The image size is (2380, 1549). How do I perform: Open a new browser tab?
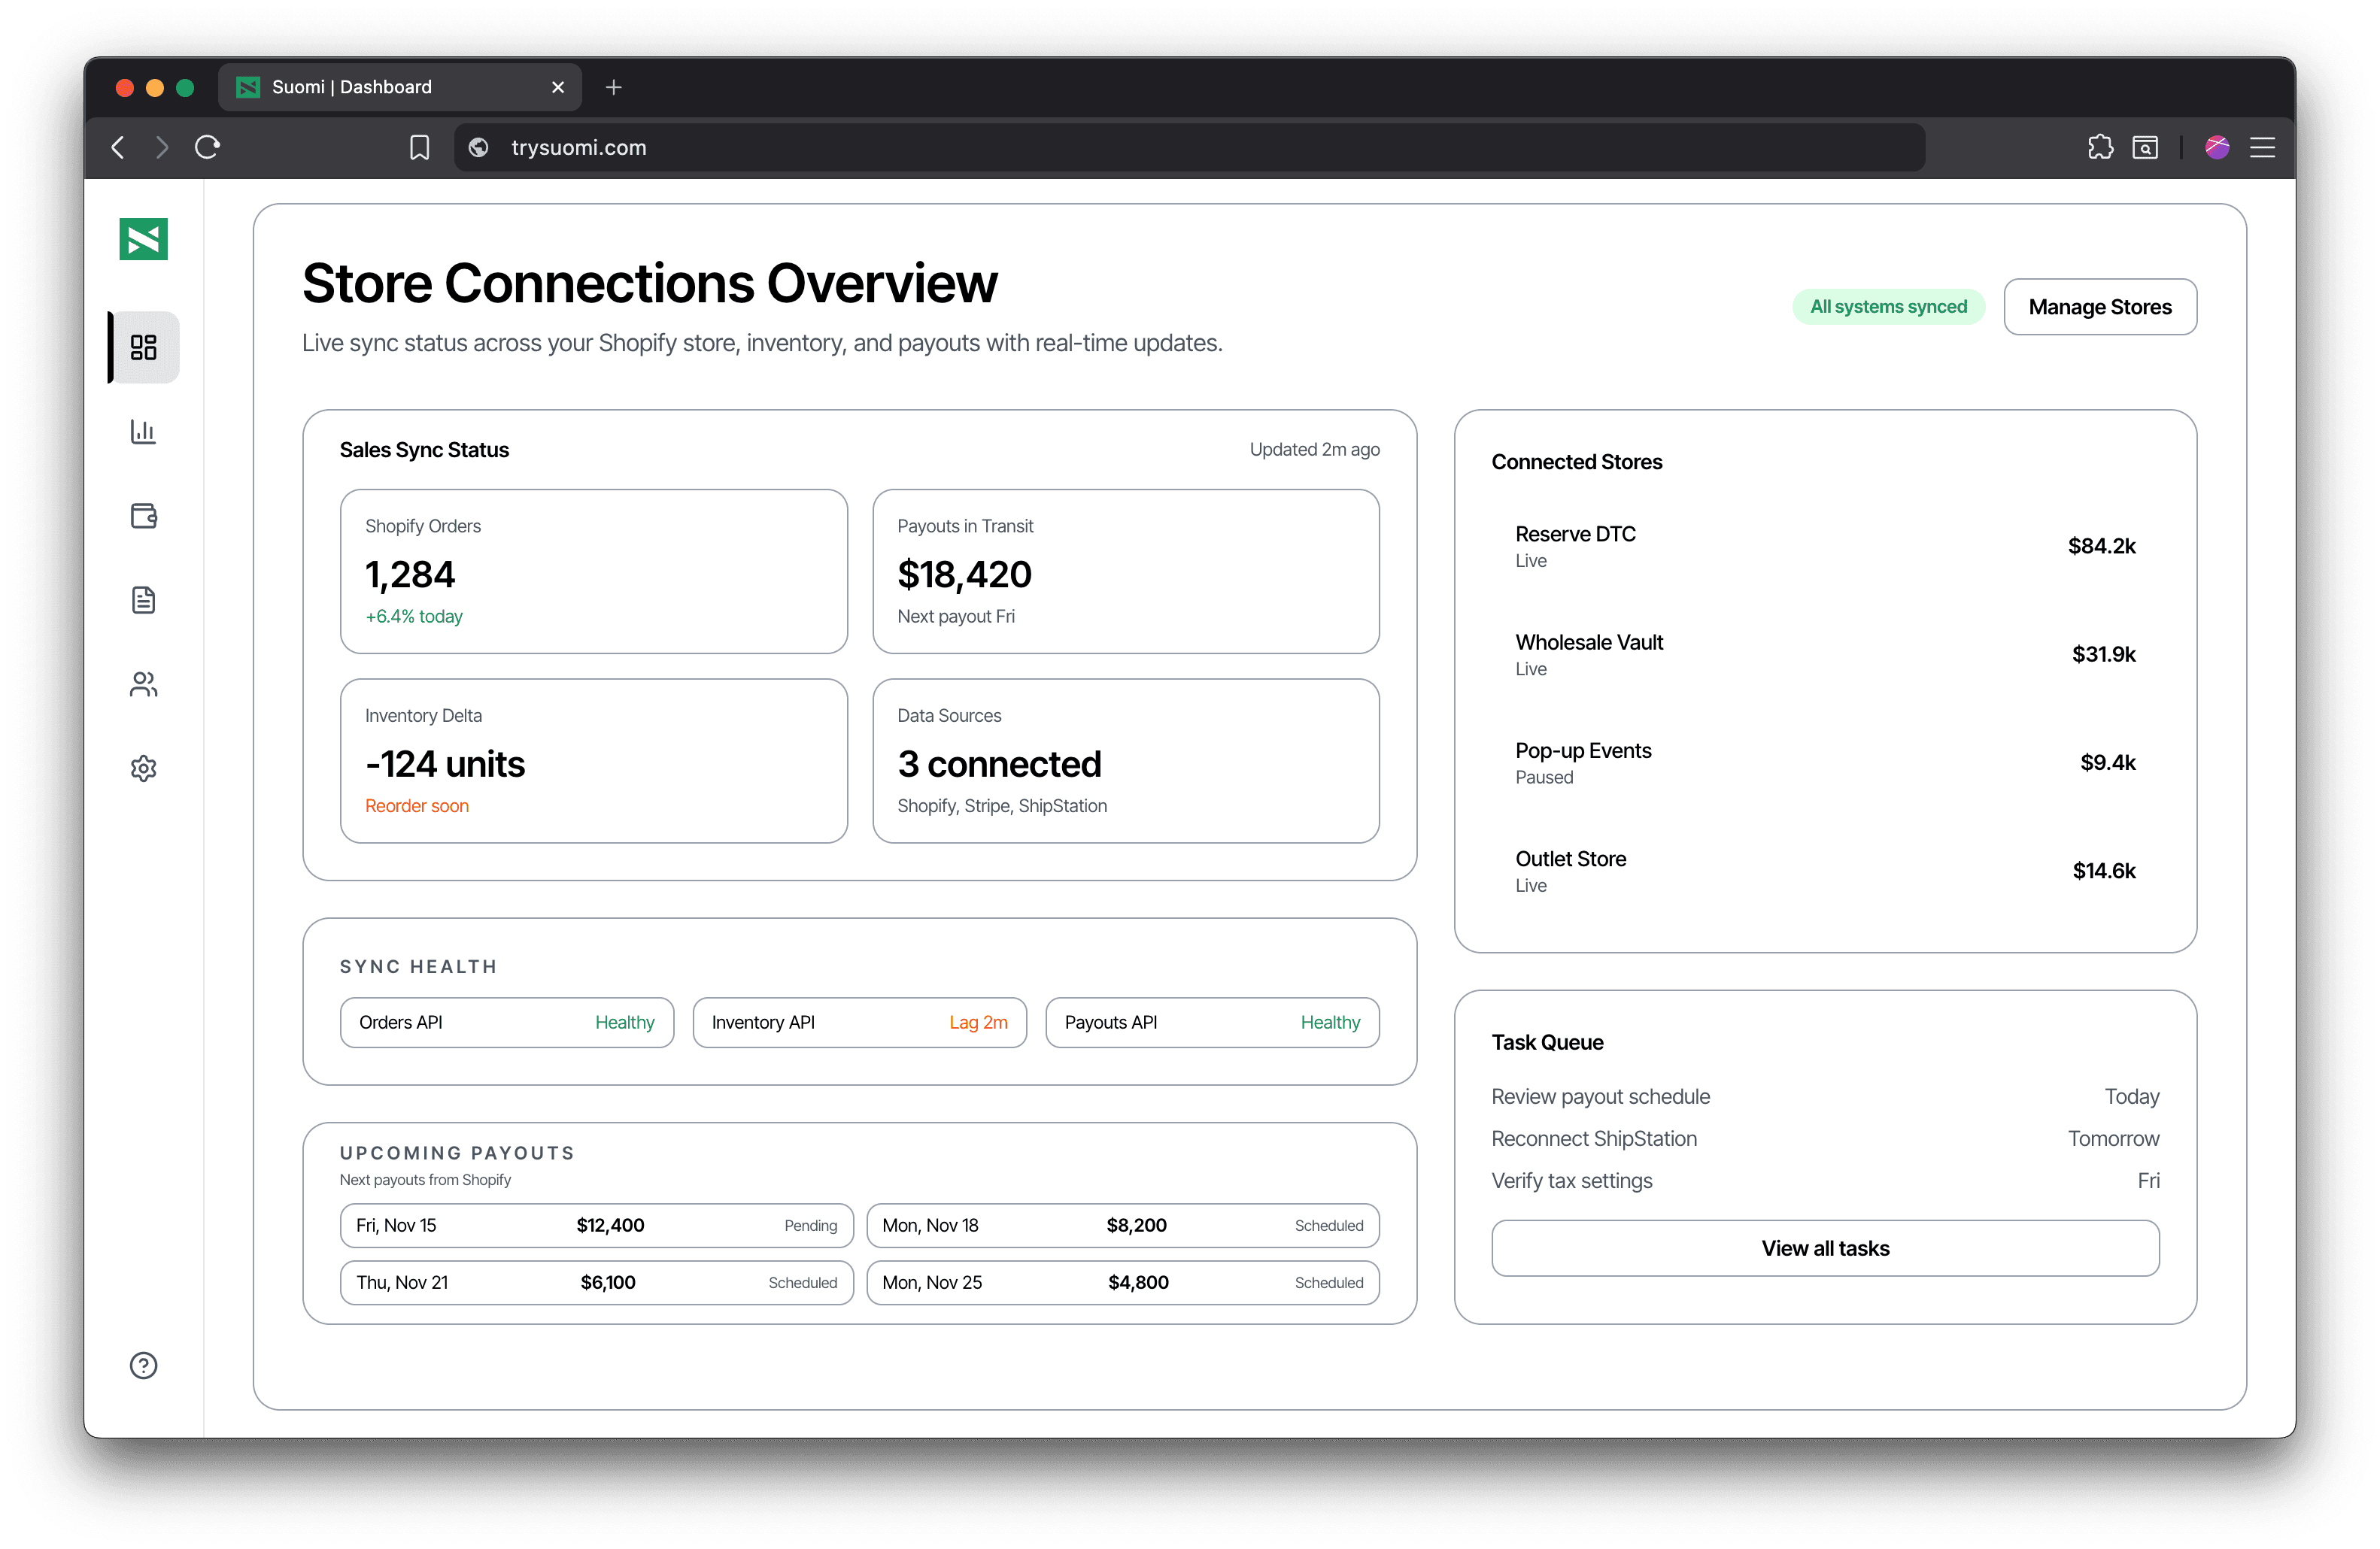[x=613, y=87]
